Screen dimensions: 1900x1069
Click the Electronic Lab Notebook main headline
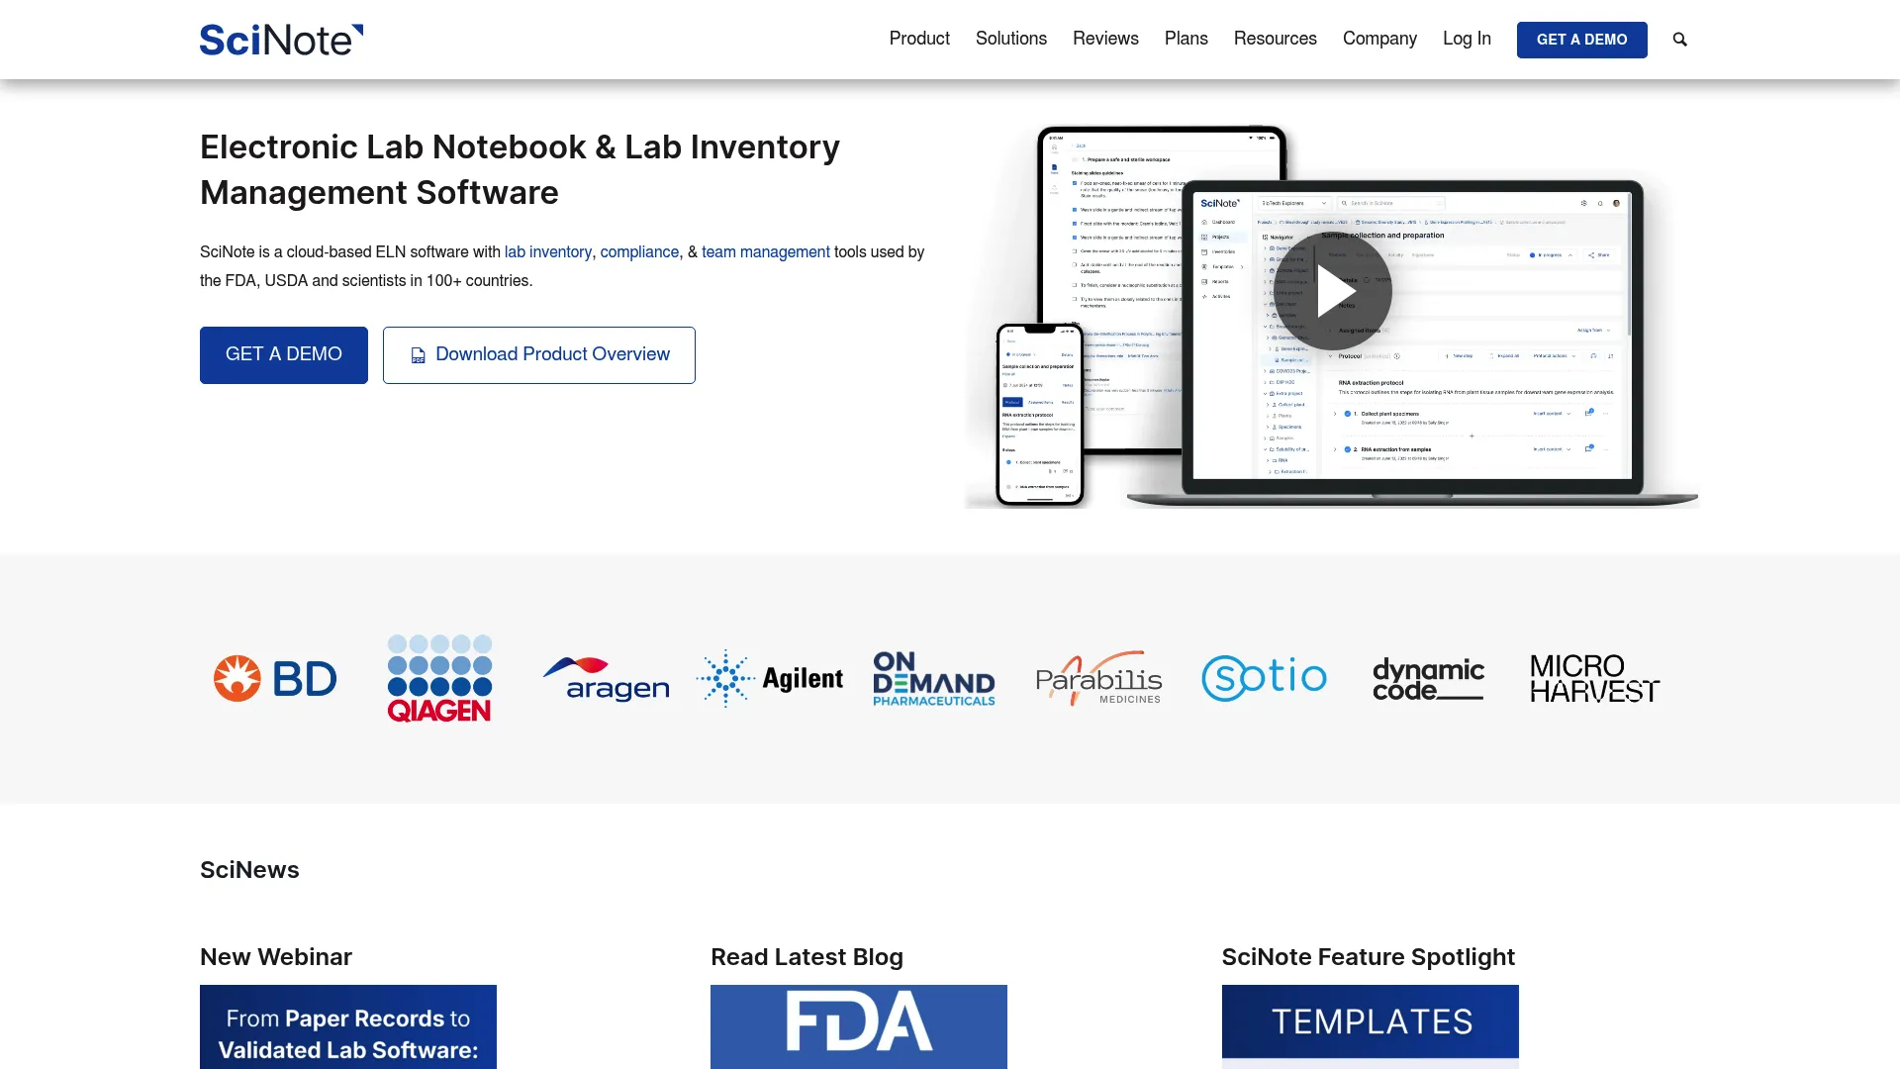(520, 169)
